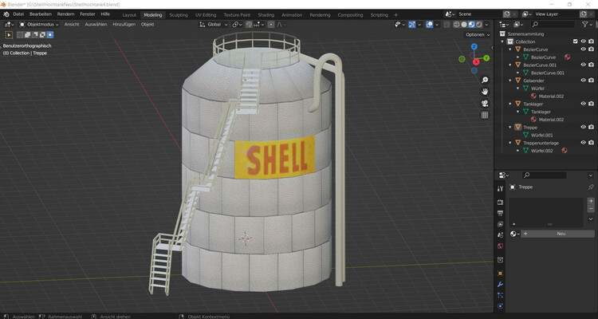598x319 pixels.
Task: Open the World properties tab
Action: [x=501, y=246]
